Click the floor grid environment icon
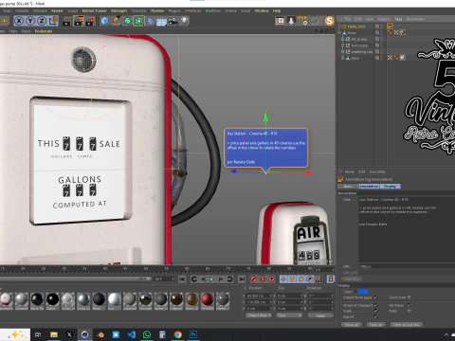Screen dimensions: 455x341 coord(161,22)
